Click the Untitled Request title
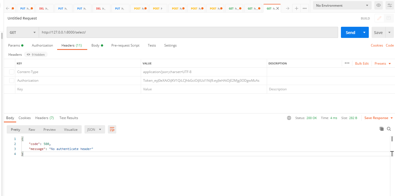 22,18
